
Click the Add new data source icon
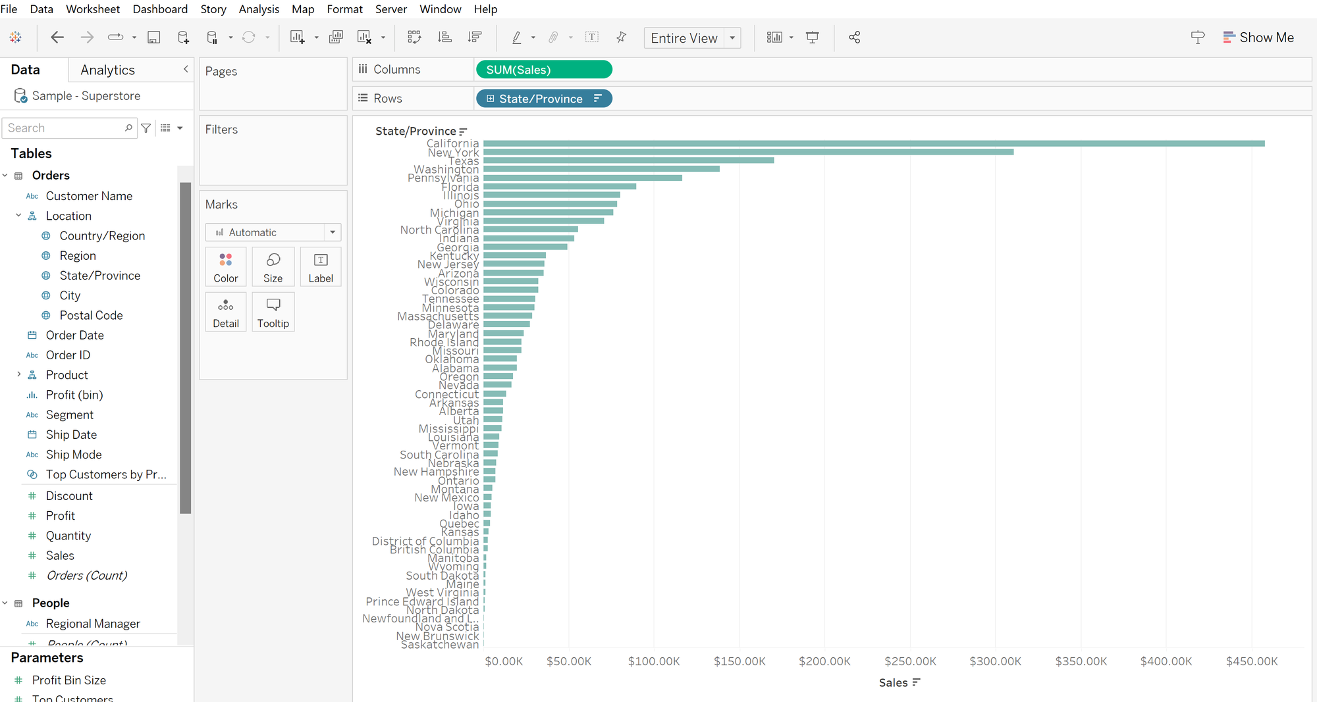[184, 38]
